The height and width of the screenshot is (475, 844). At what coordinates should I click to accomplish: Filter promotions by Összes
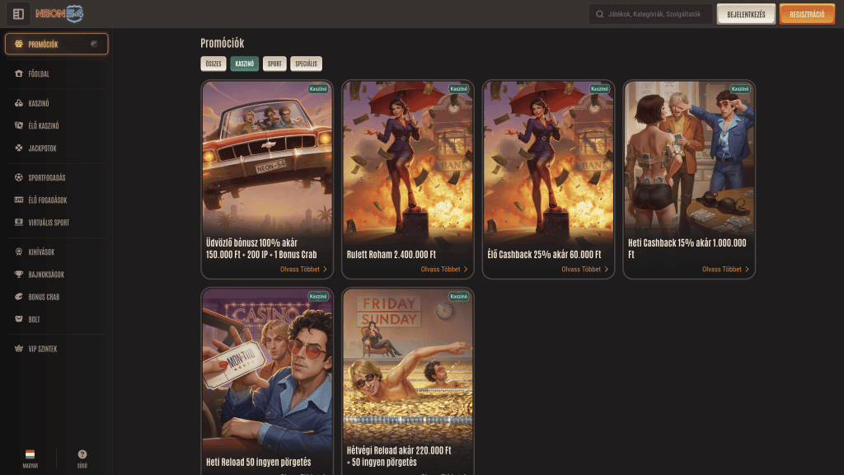pyautogui.click(x=213, y=63)
